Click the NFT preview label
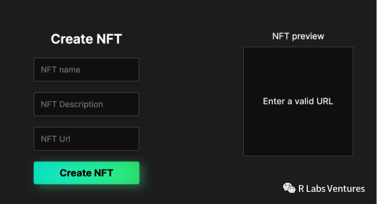377x204 pixels. pos(298,36)
